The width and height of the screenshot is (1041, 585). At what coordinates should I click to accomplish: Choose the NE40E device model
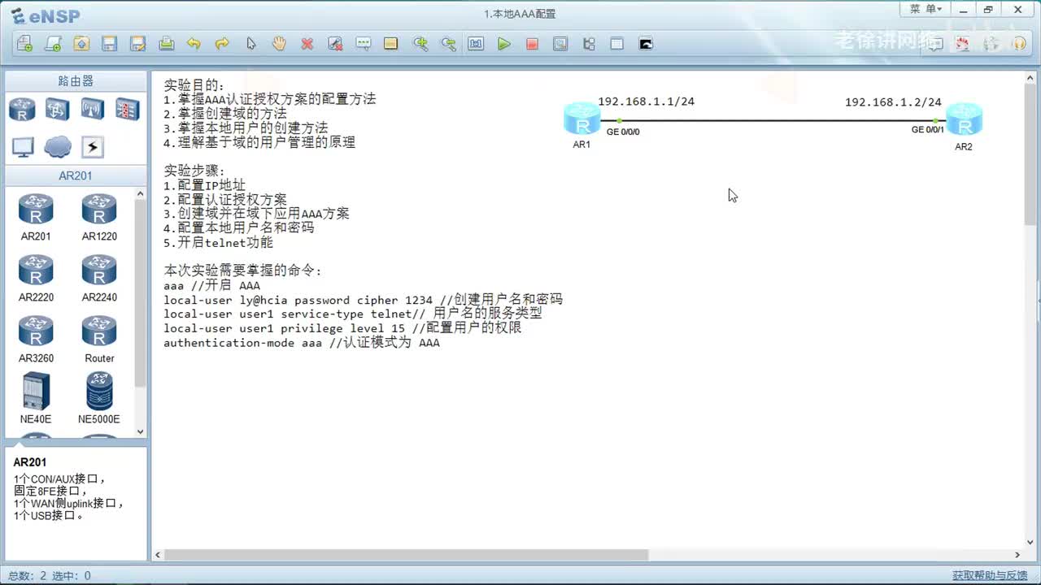pyautogui.click(x=36, y=398)
